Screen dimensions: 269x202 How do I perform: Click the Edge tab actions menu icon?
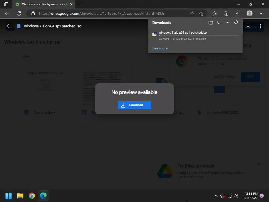6,4
